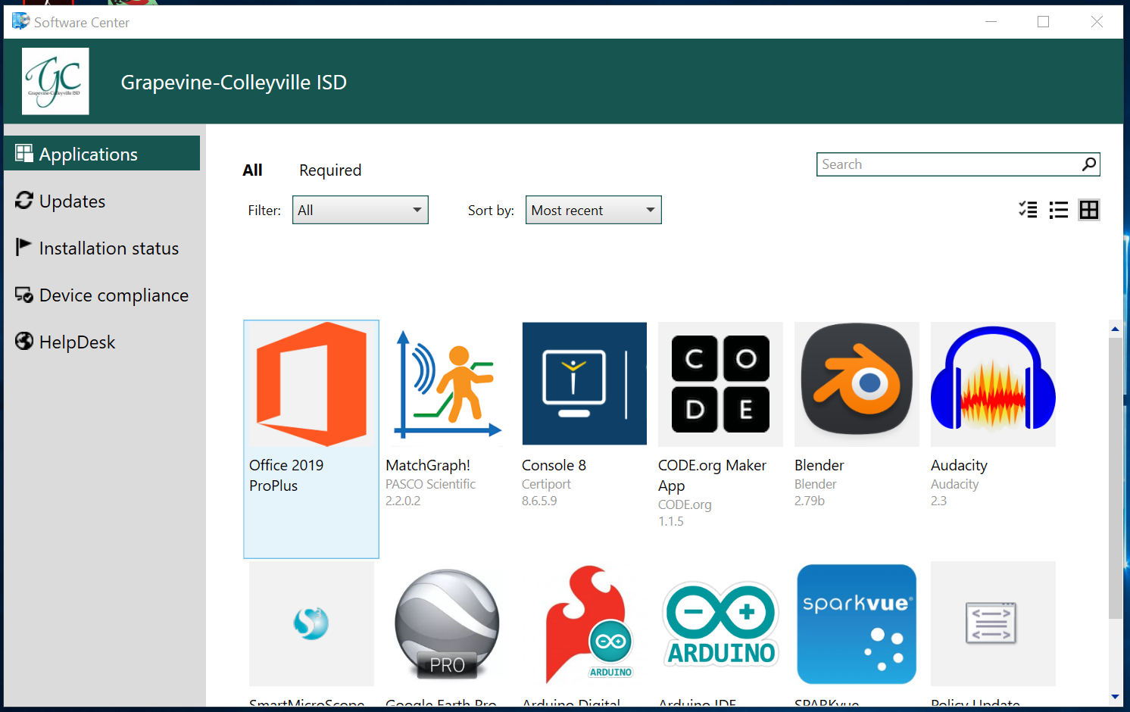Select the Audacity headphones icon
1130x712 pixels.
(993, 385)
